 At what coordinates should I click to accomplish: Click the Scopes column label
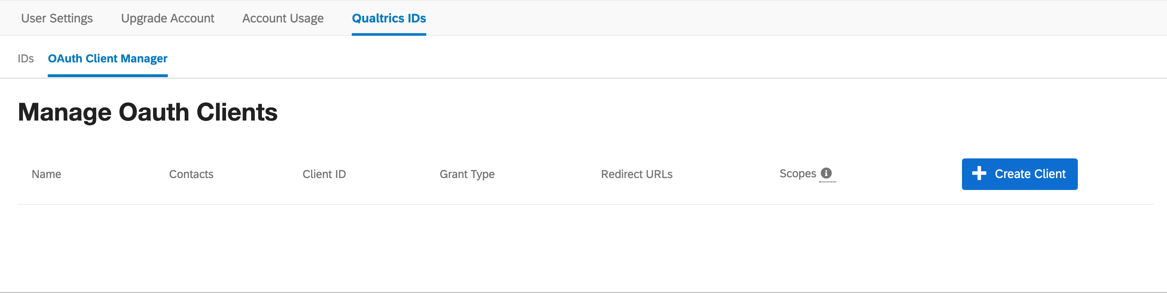tap(798, 173)
